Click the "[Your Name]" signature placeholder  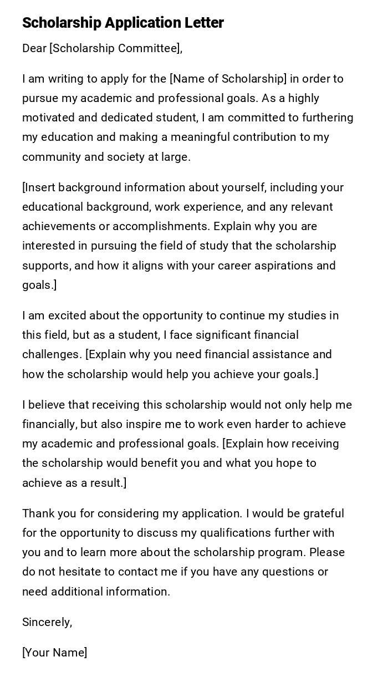54,653
